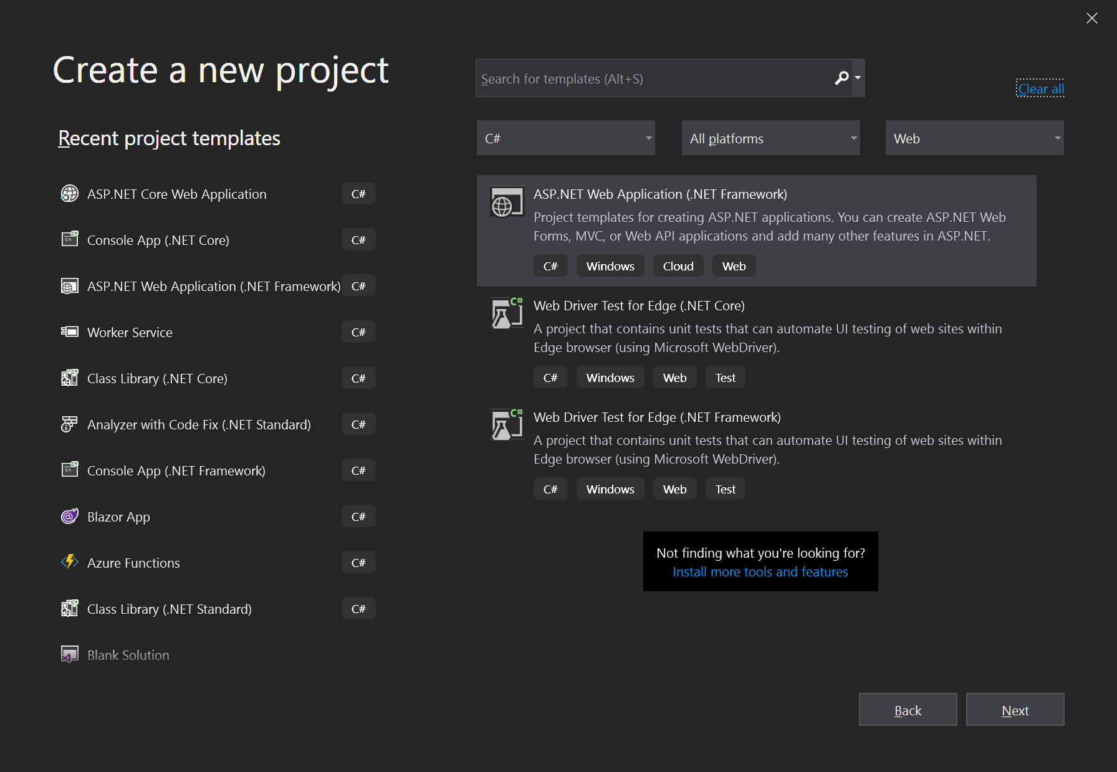Image resolution: width=1117 pixels, height=772 pixels.
Task: Click the Class Library (.NET Standard) icon
Action: pyautogui.click(x=69, y=608)
